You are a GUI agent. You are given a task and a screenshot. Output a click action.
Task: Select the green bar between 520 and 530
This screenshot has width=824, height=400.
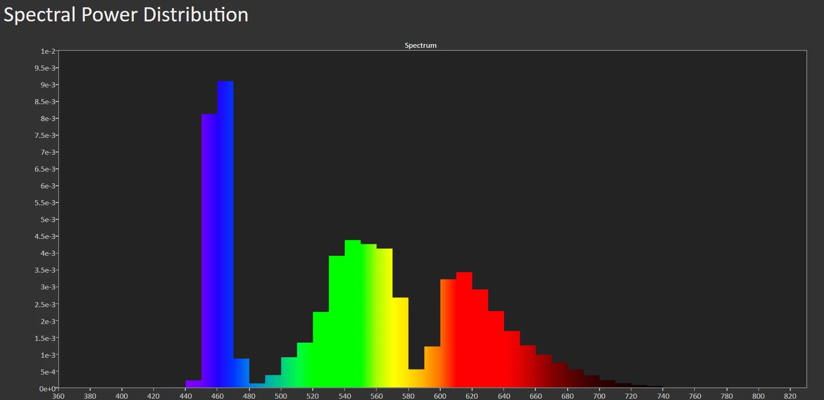click(x=321, y=349)
